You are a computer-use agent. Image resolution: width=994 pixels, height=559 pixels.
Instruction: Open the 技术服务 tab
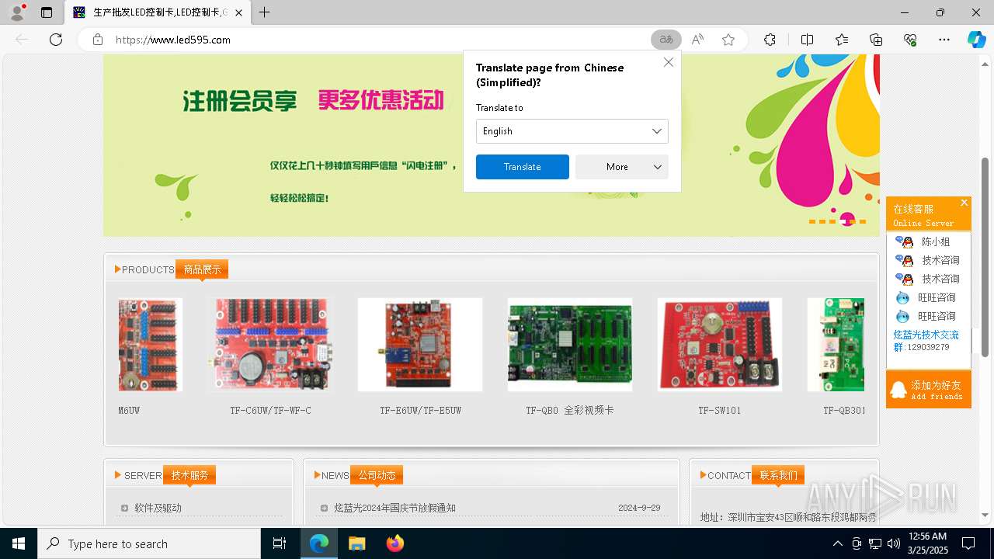pos(189,475)
